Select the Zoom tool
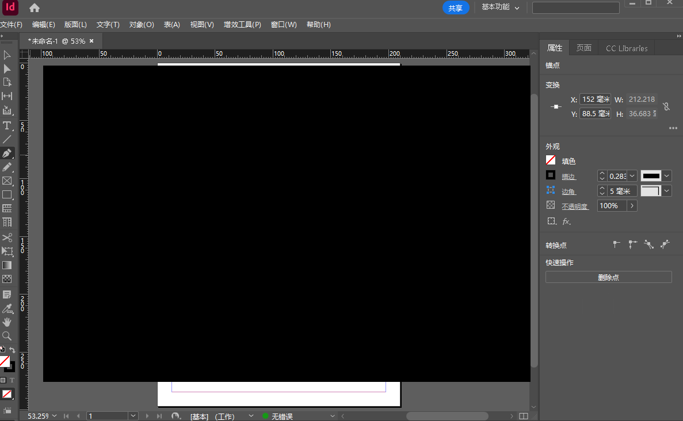This screenshot has width=683, height=421. (7, 336)
